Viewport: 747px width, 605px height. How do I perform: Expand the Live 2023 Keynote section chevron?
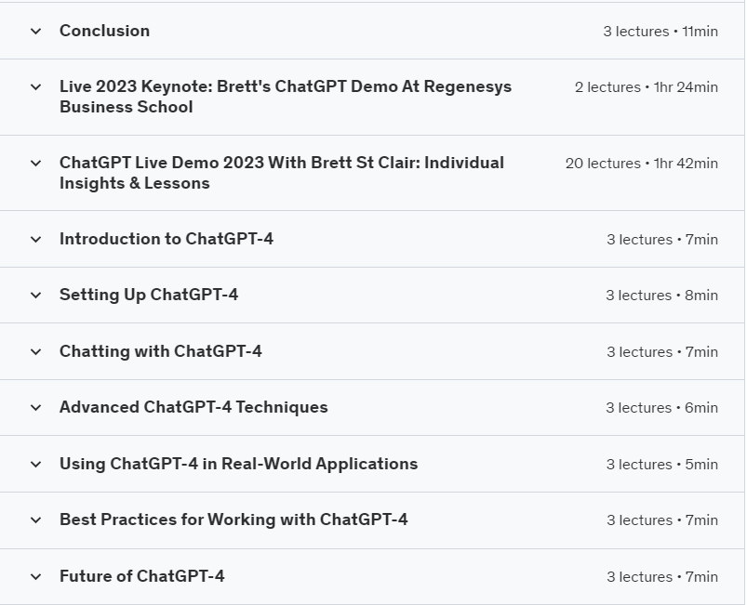[35, 87]
